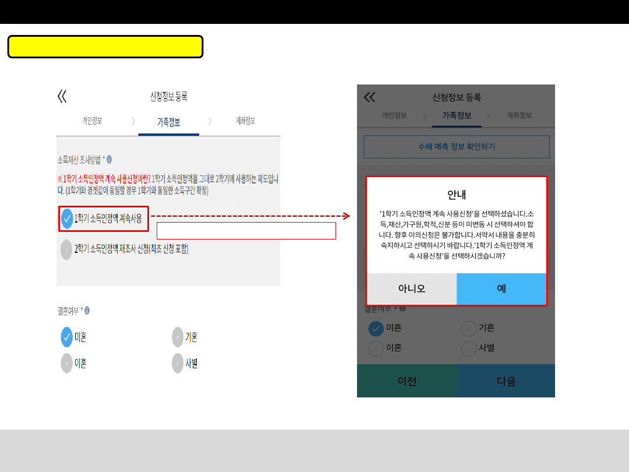Click 수혜 예측 정보 확인하기 button

pos(457,146)
